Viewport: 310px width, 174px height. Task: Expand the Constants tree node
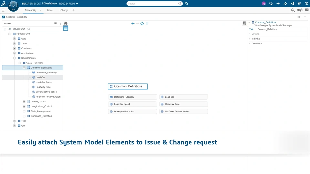[15, 48]
